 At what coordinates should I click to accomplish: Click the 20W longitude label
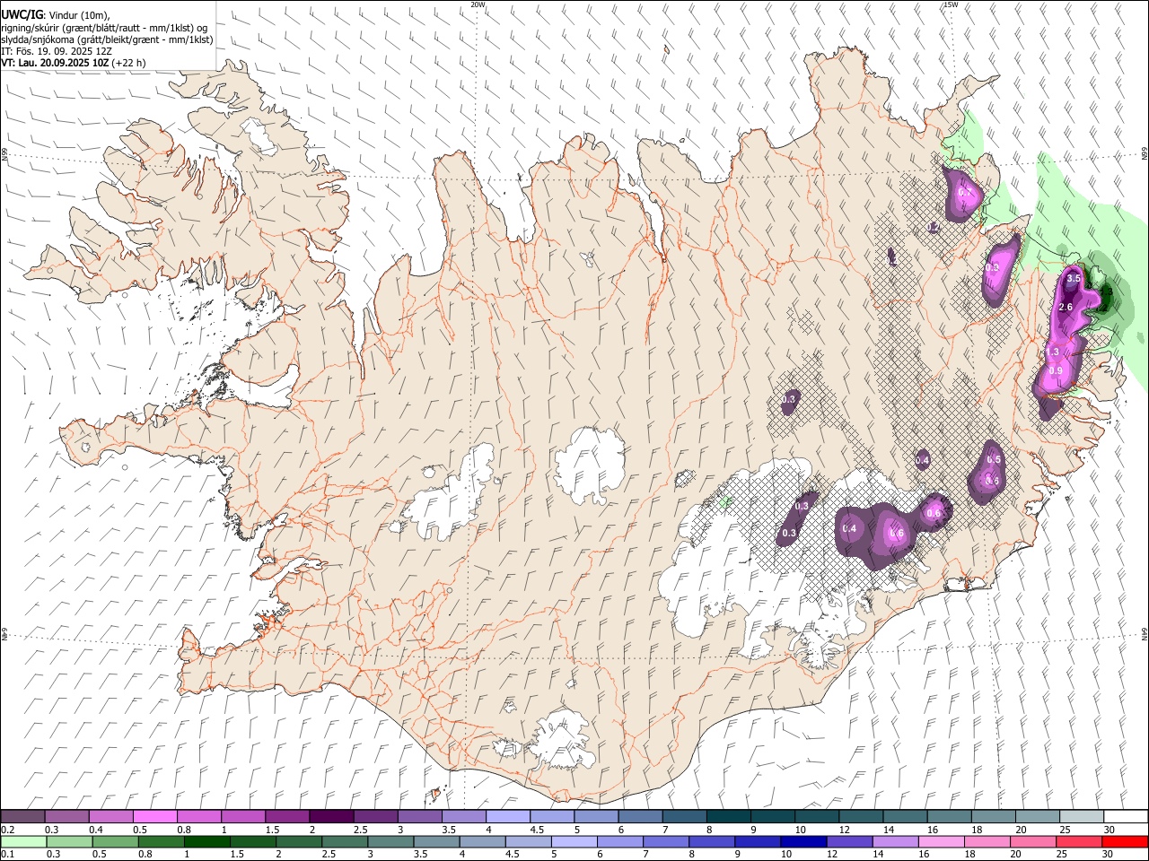click(478, 4)
